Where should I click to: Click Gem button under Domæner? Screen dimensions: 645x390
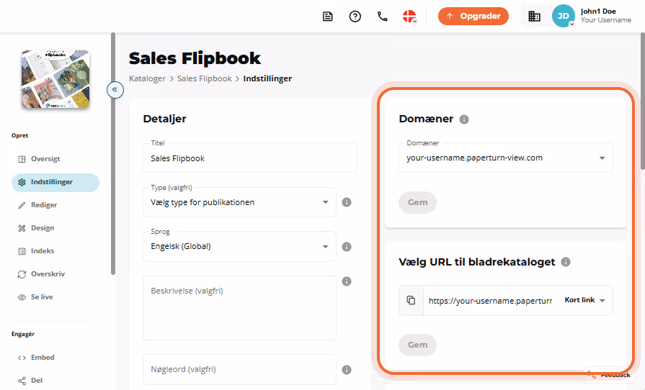point(417,202)
